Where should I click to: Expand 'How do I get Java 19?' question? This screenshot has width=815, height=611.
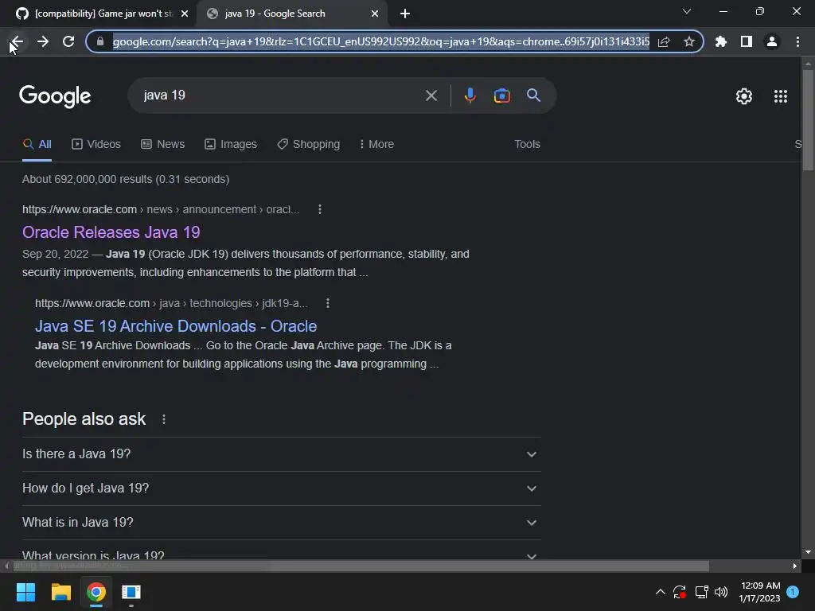281,488
